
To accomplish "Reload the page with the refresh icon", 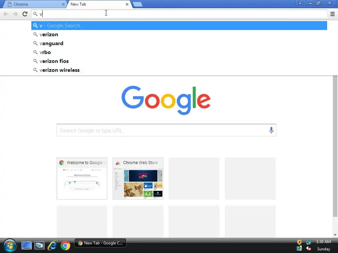I will point(25,14).
